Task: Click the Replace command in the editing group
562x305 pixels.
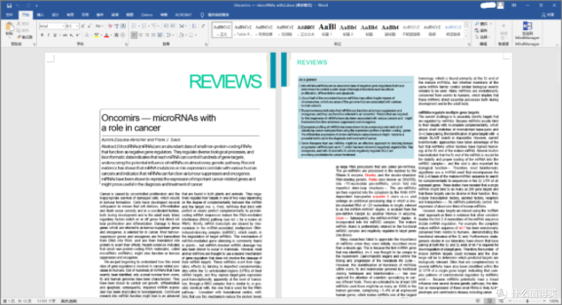Action: click(481, 31)
